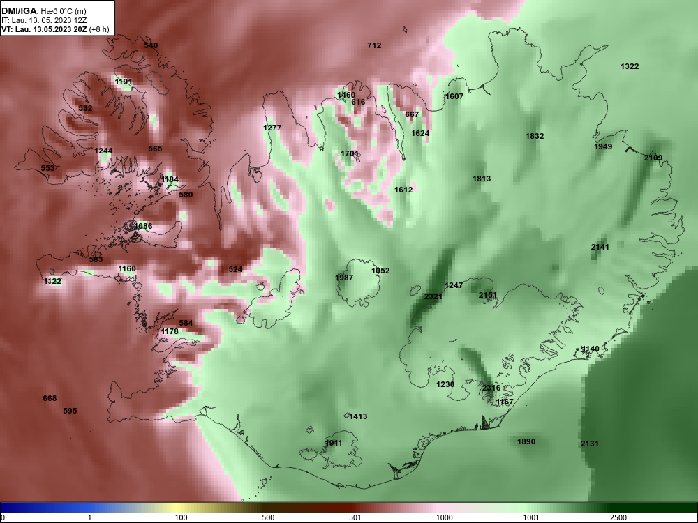Click the 2131 value on the map

pyautogui.click(x=589, y=444)
